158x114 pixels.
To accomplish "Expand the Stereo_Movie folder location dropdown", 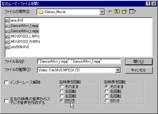I will (102, 12).
